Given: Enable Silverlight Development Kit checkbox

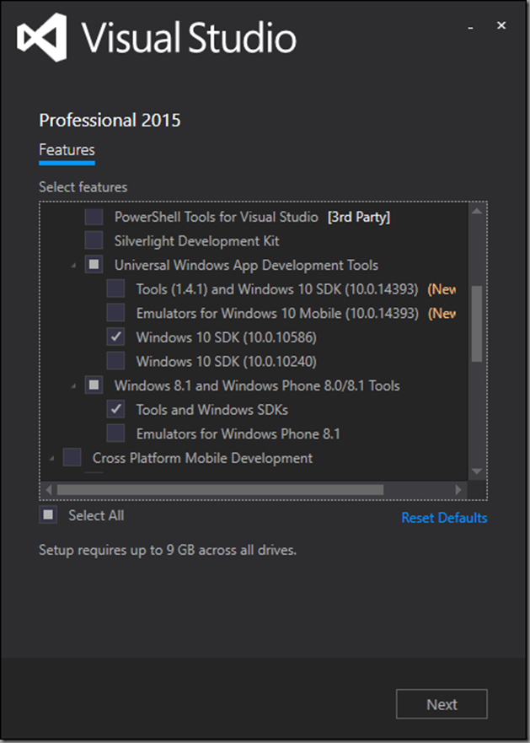Looking at the screenshot, I should click(94, 241).
